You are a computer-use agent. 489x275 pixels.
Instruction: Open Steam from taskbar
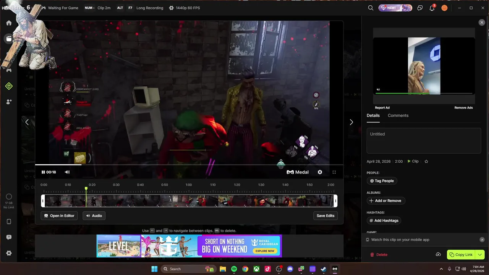coord(324,269)
